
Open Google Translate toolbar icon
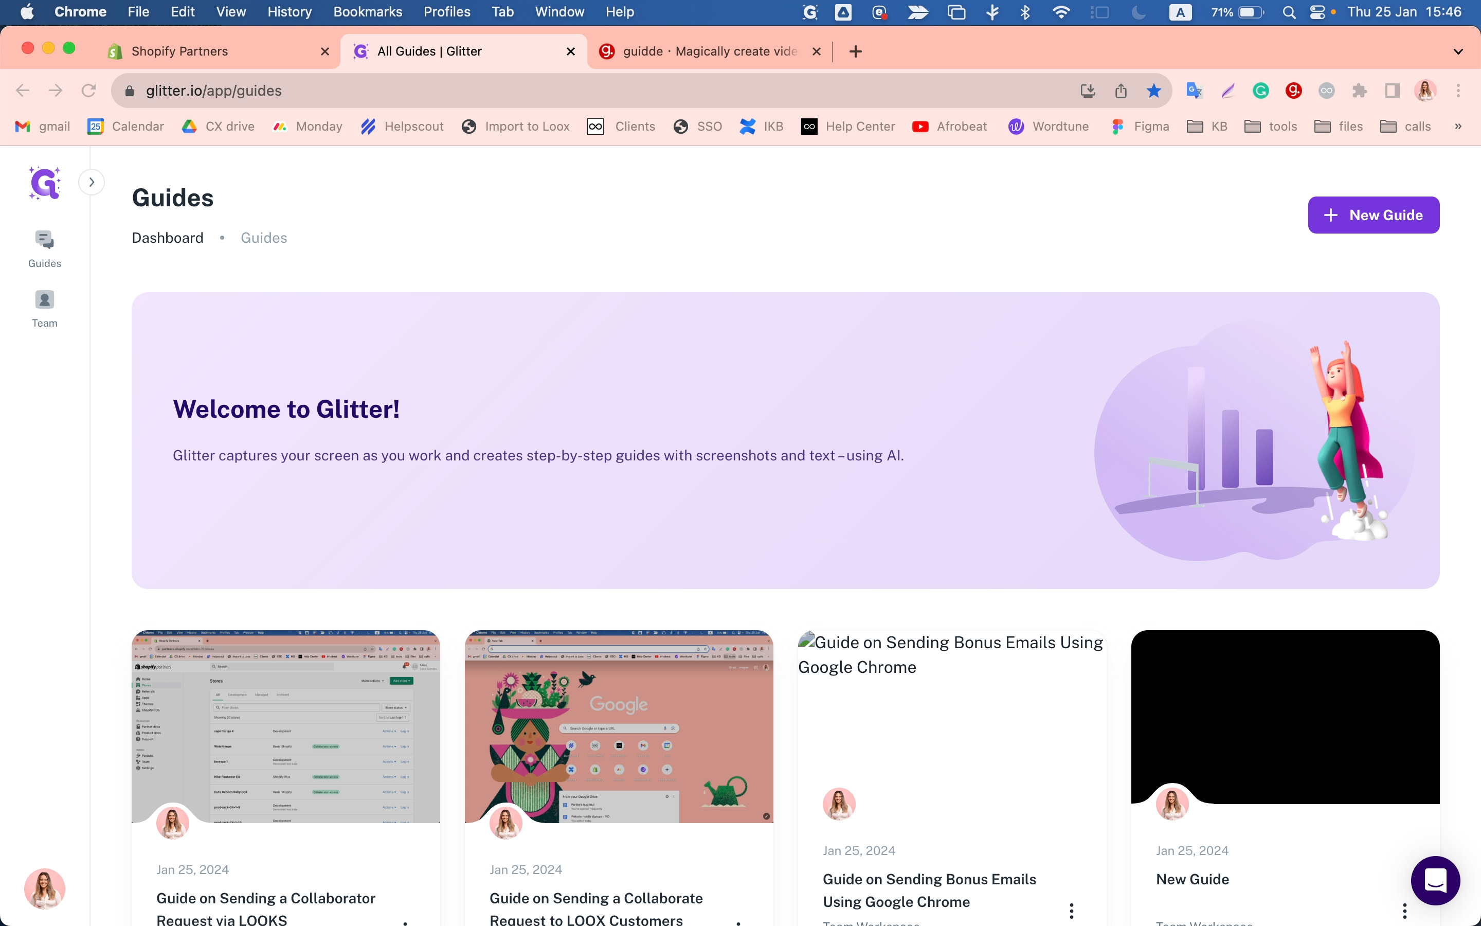[1194, 91]
